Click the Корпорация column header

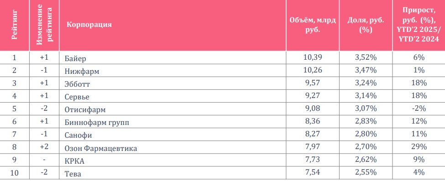(89, 25)
